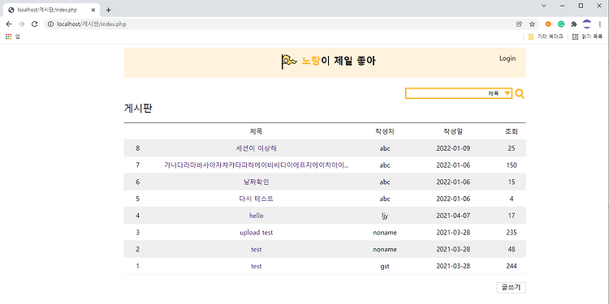Screen dimensions: 609x304
Task: Open the tab search chevron
Action: click(x=544, y=6)
